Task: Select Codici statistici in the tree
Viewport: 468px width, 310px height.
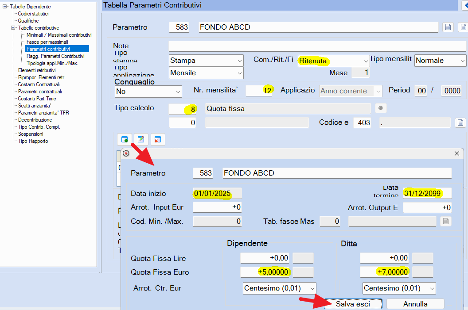Action: coord(33,14)
